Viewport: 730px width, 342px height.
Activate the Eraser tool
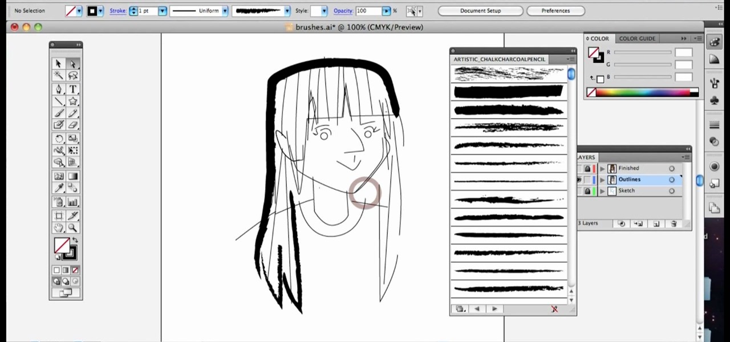click(x=73, y=125)
